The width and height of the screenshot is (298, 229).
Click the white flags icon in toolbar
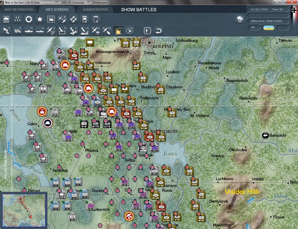click(x=240, y=19)
